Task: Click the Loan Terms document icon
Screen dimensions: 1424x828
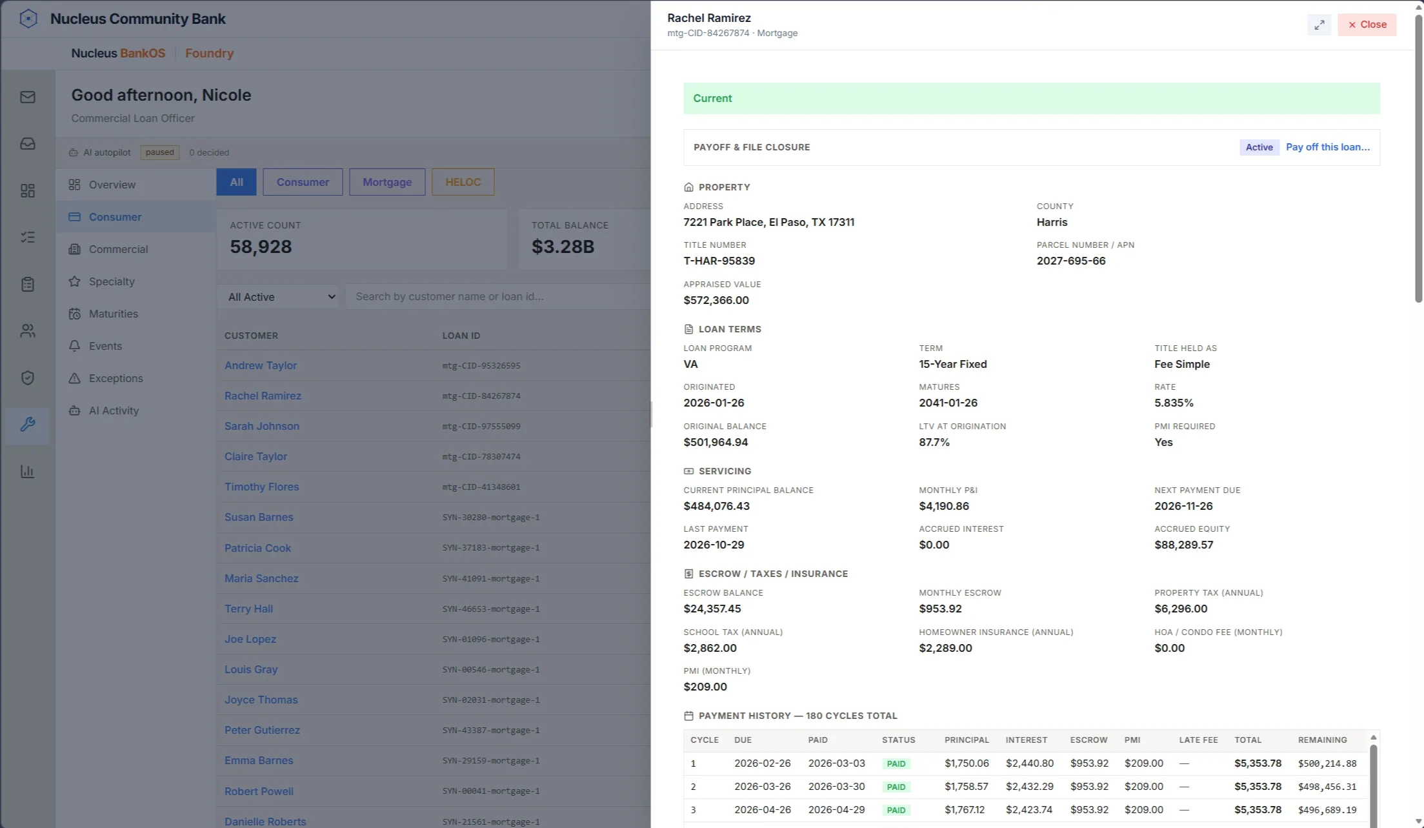Action: pyautogui.click(x=688, y=329)
